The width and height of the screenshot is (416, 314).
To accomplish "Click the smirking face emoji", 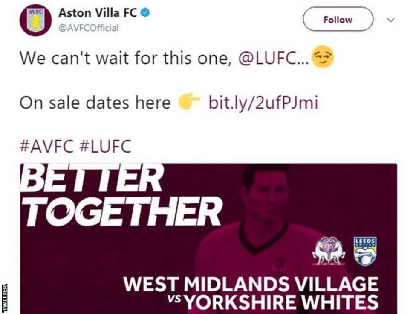I will coord(323,57).
